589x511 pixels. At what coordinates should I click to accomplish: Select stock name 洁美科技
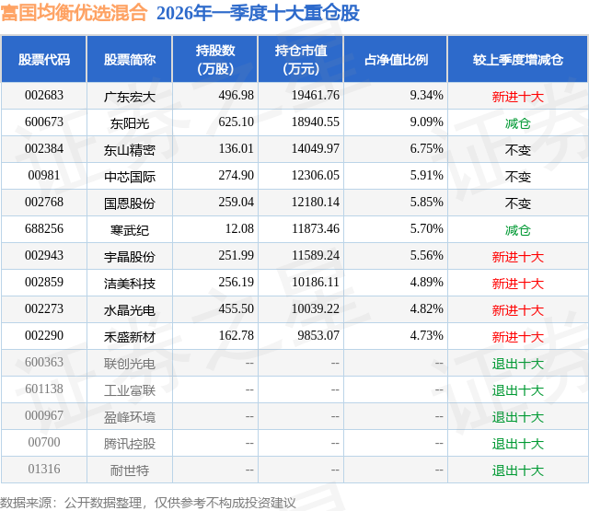click(x=130, y=284)
